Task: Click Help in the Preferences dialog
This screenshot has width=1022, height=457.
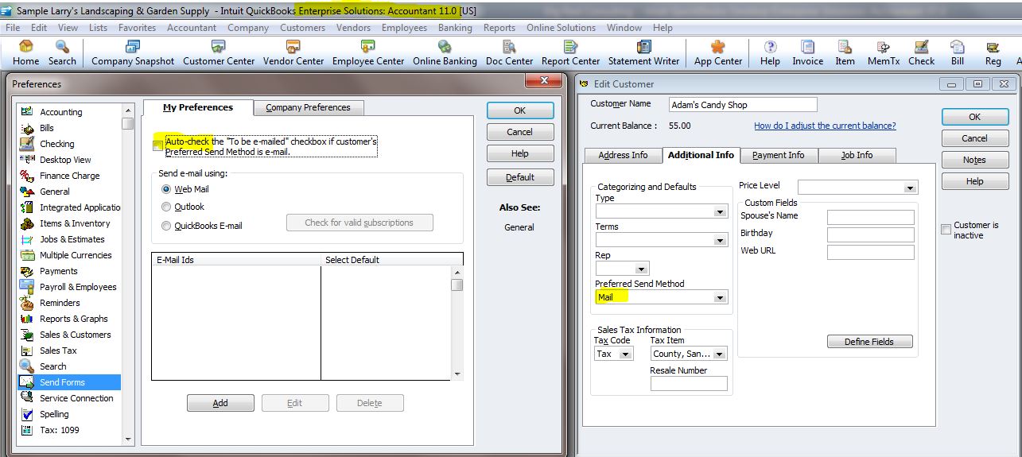Action: click(520, 153)
